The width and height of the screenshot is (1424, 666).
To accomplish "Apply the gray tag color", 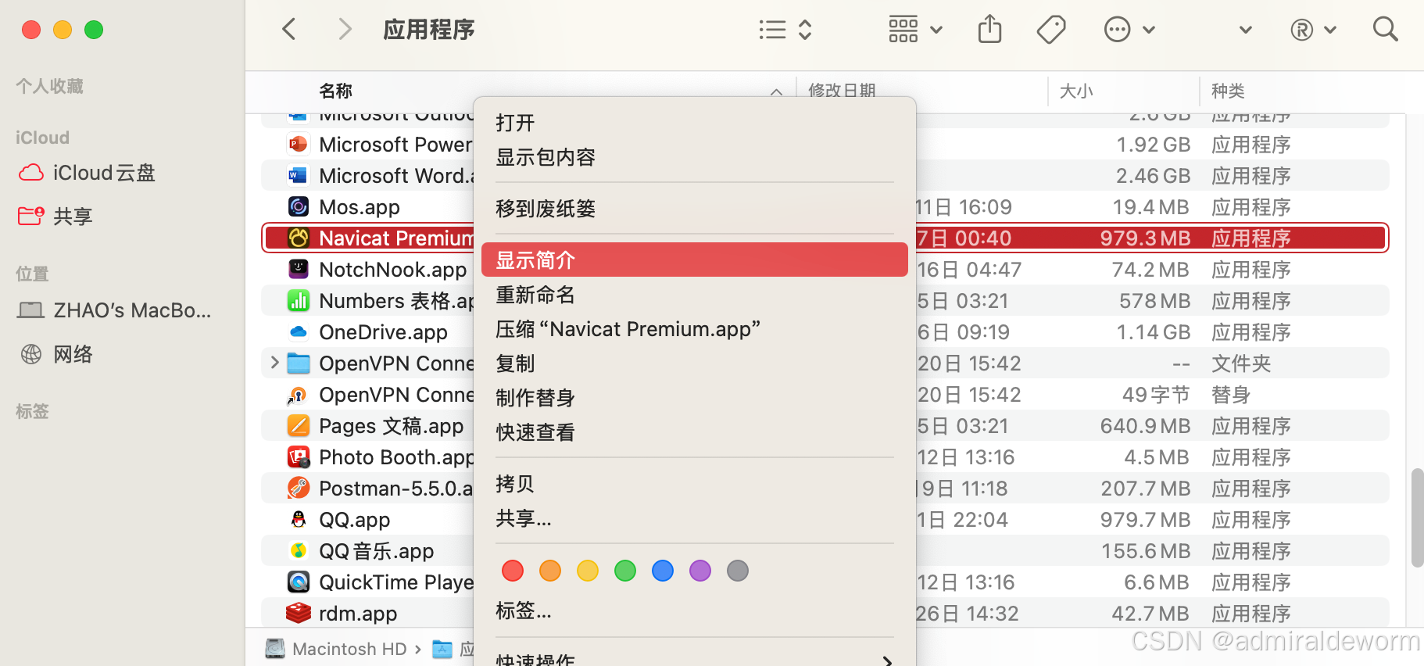I will pyautogui.click(x=738, y=571).
